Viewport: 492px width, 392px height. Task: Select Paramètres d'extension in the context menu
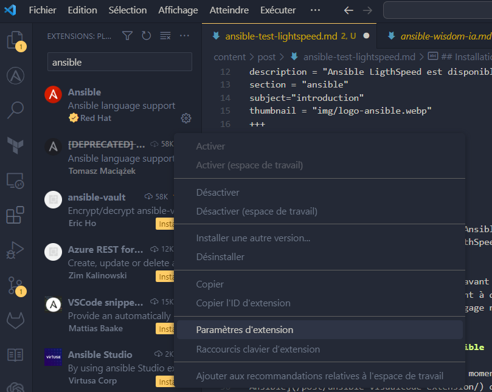244,329
